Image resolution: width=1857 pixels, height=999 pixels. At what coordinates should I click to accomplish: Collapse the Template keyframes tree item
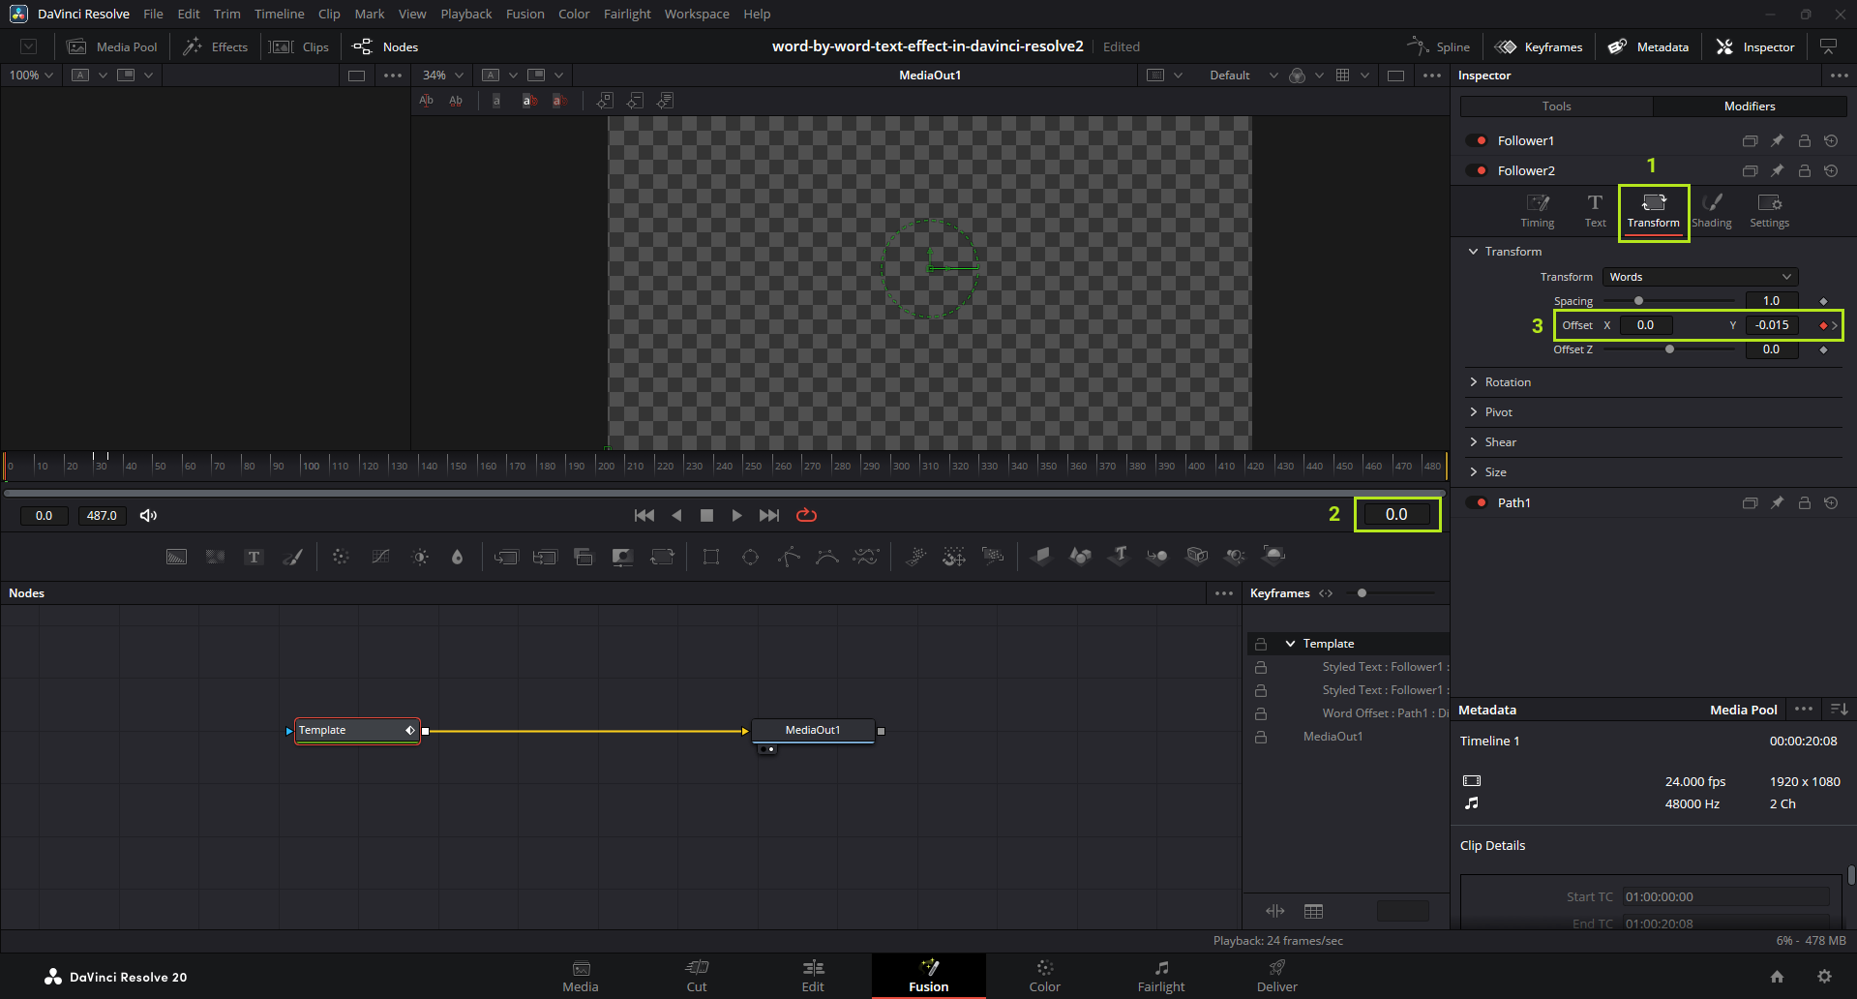(x=1290, y=644)
